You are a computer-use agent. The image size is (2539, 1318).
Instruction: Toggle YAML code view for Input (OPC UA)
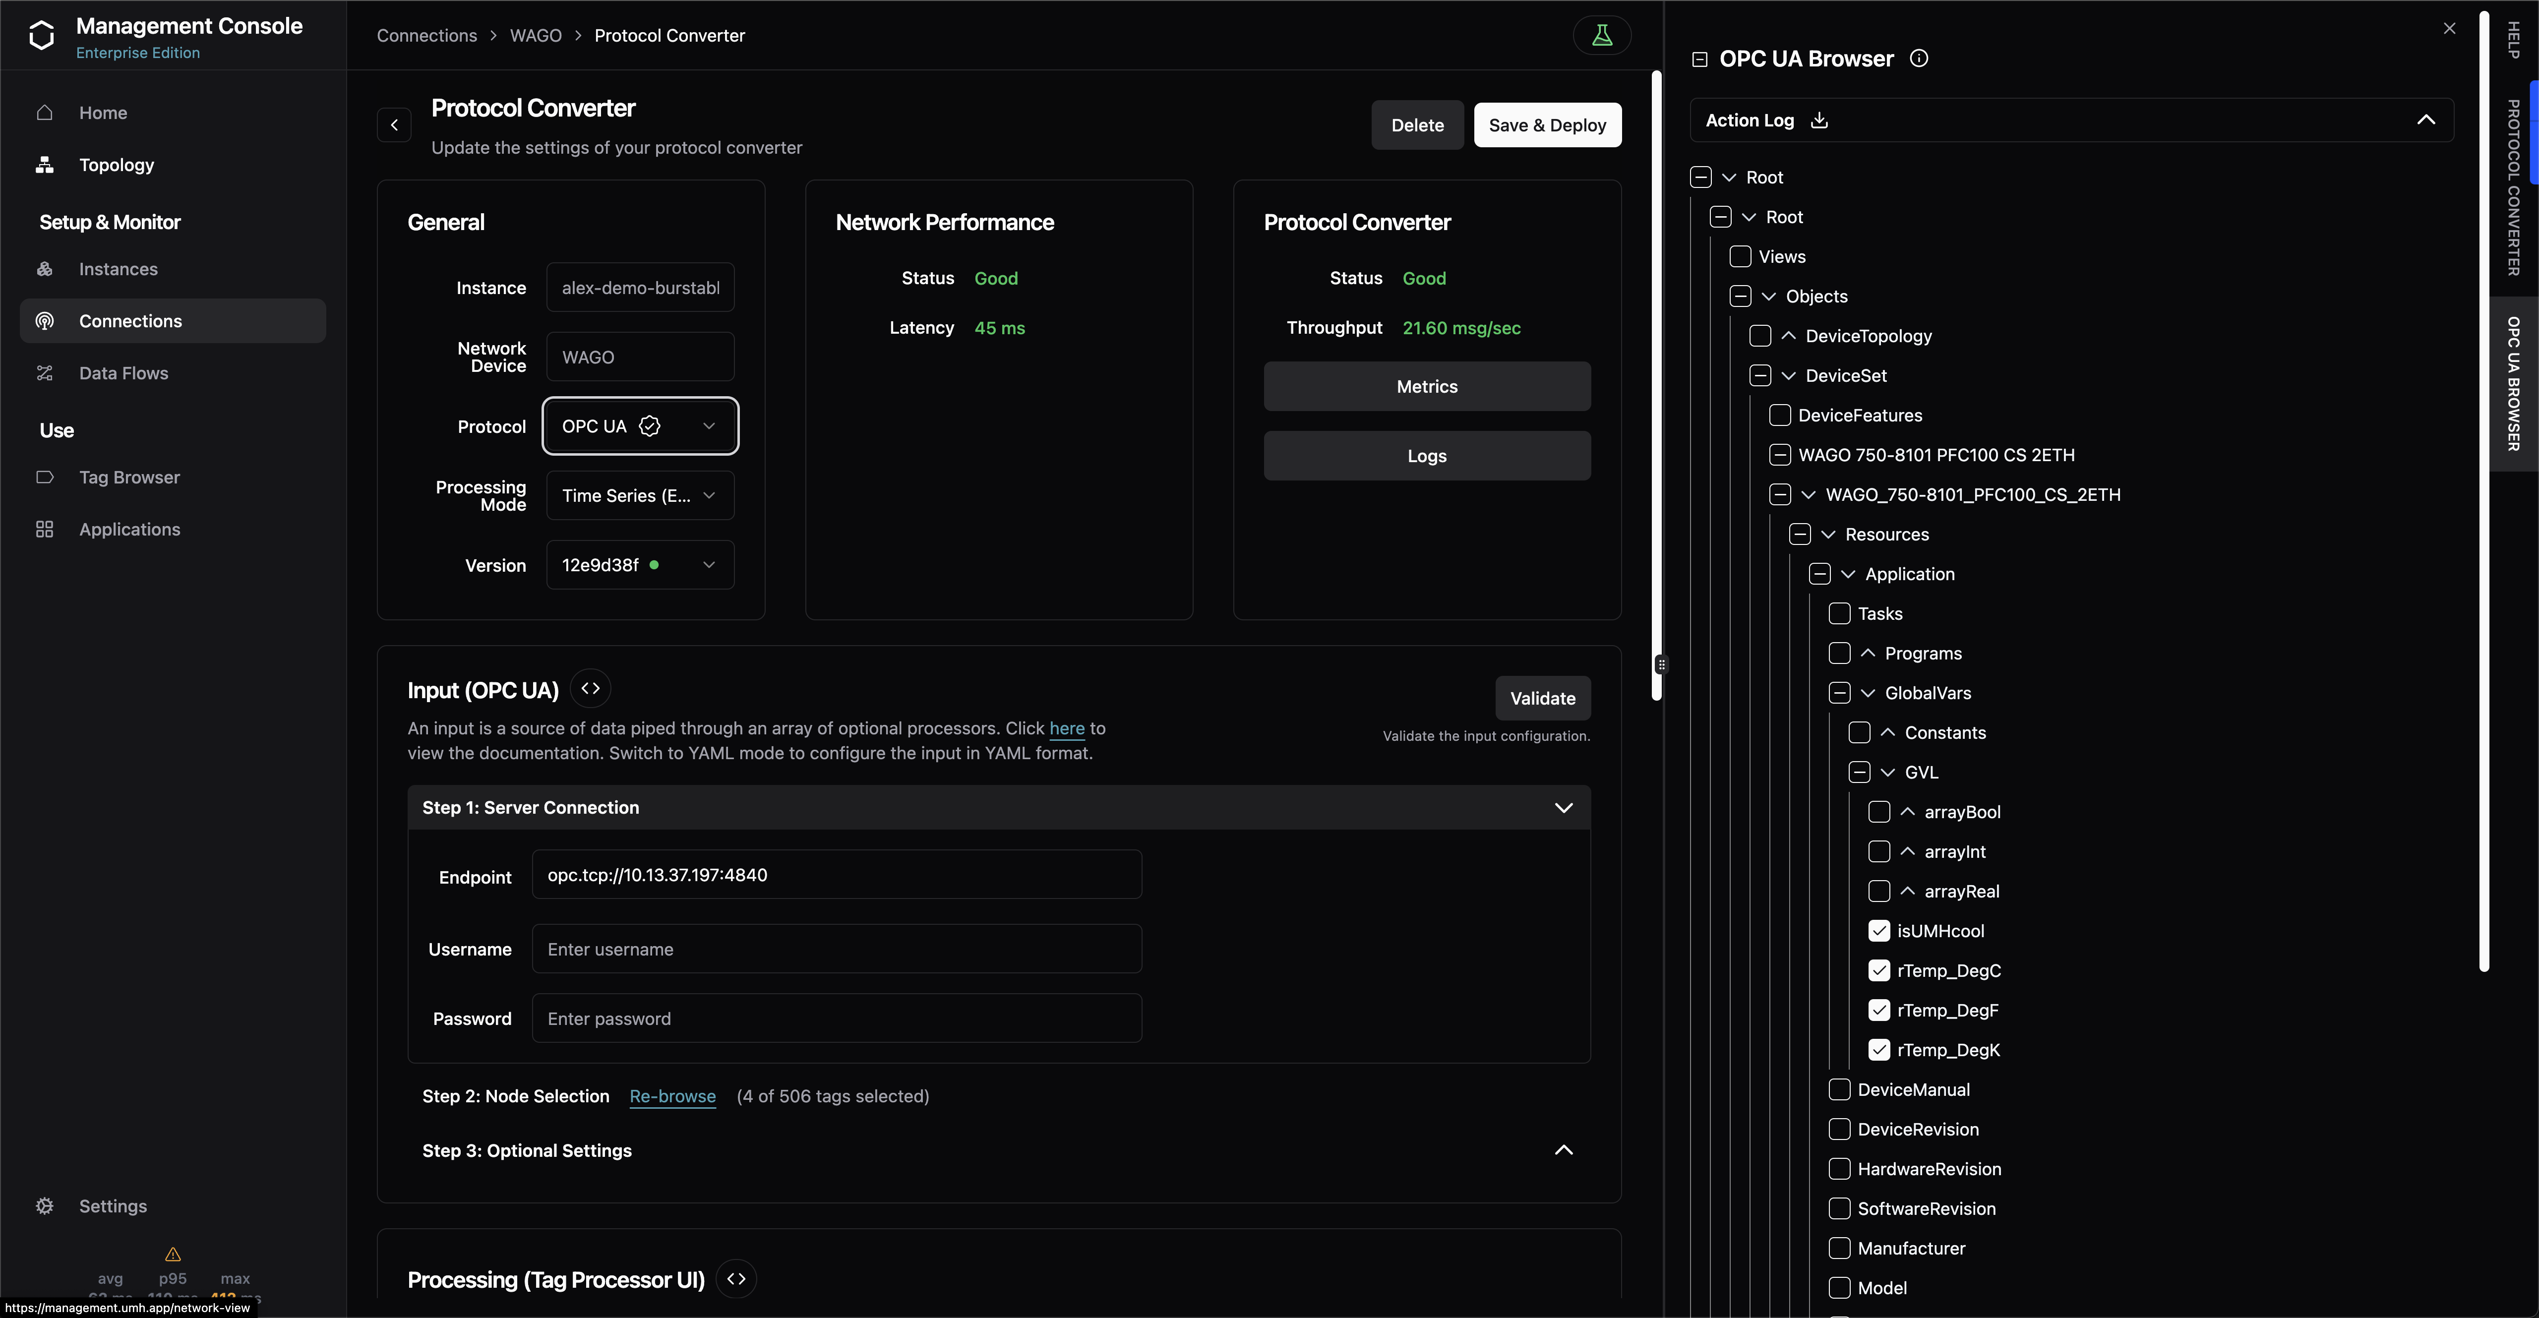(x=591, y=689)
